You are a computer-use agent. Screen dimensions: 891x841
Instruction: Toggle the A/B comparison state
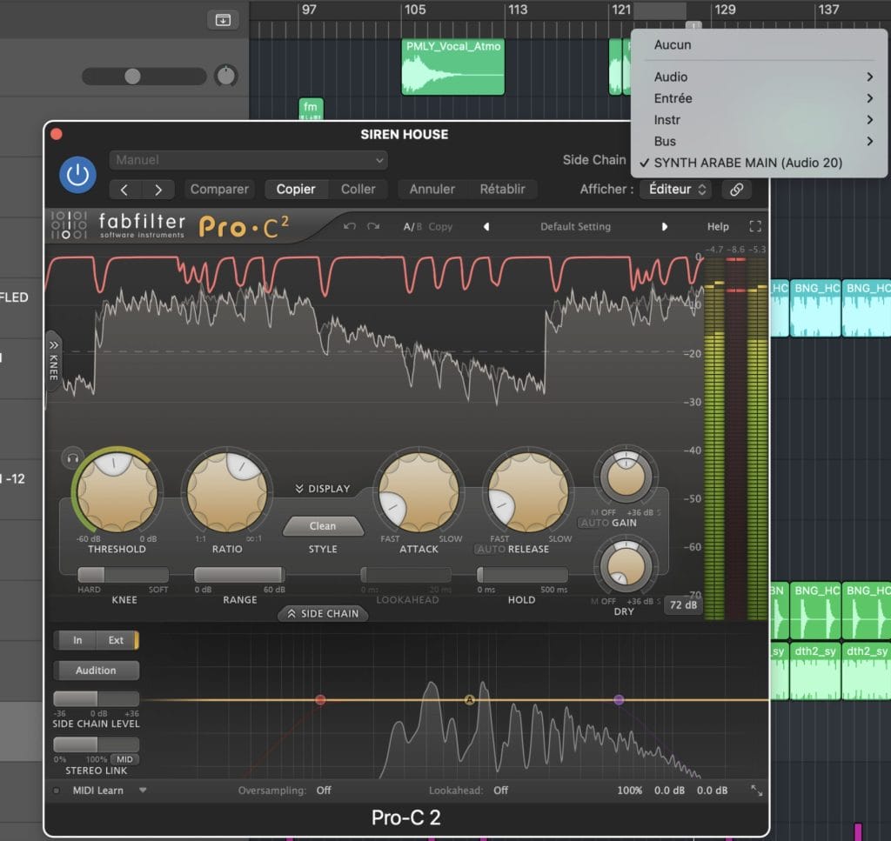411,226
